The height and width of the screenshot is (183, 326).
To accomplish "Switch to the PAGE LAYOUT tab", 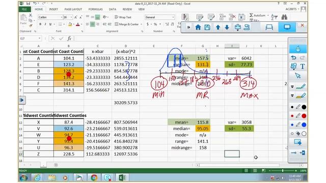I will (x=73, y=9).
